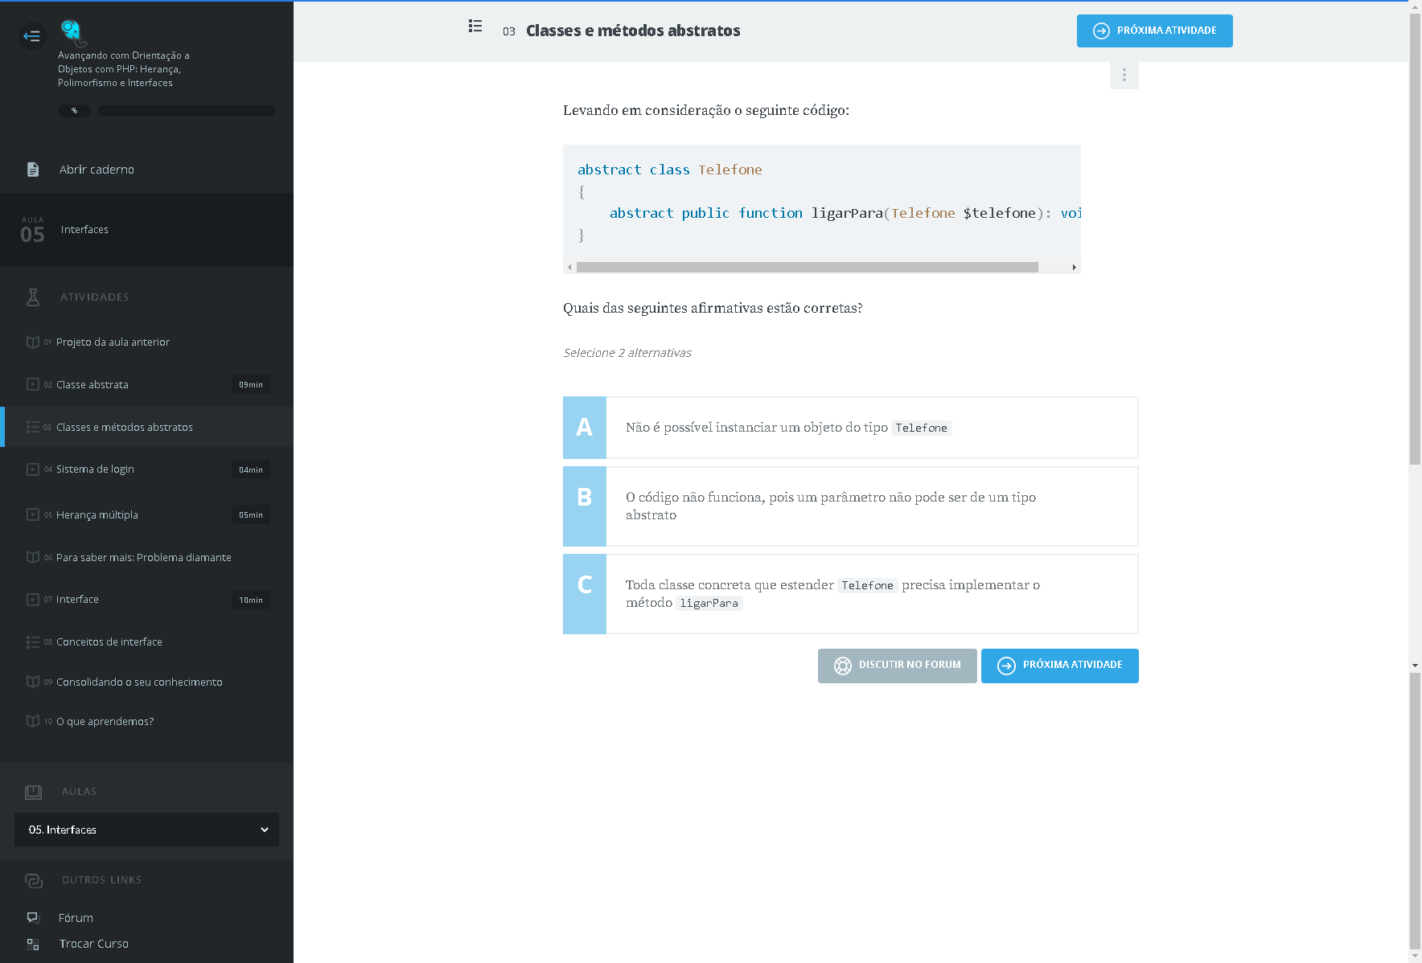The image size is (1422, 963).
Task: Click the Fórum chat icon
Action: pyautogui.click(x=33, y=918)
